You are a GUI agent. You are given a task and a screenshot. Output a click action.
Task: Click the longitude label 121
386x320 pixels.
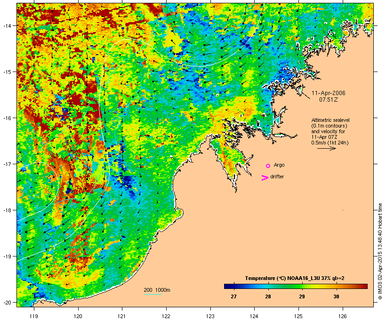click(x=122, y=316)
